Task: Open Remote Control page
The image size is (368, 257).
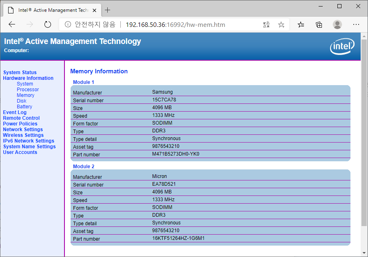Action: pos(21,118)
